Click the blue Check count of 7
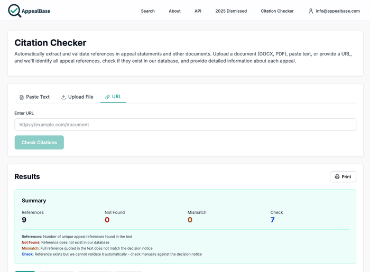 point(273,220)
